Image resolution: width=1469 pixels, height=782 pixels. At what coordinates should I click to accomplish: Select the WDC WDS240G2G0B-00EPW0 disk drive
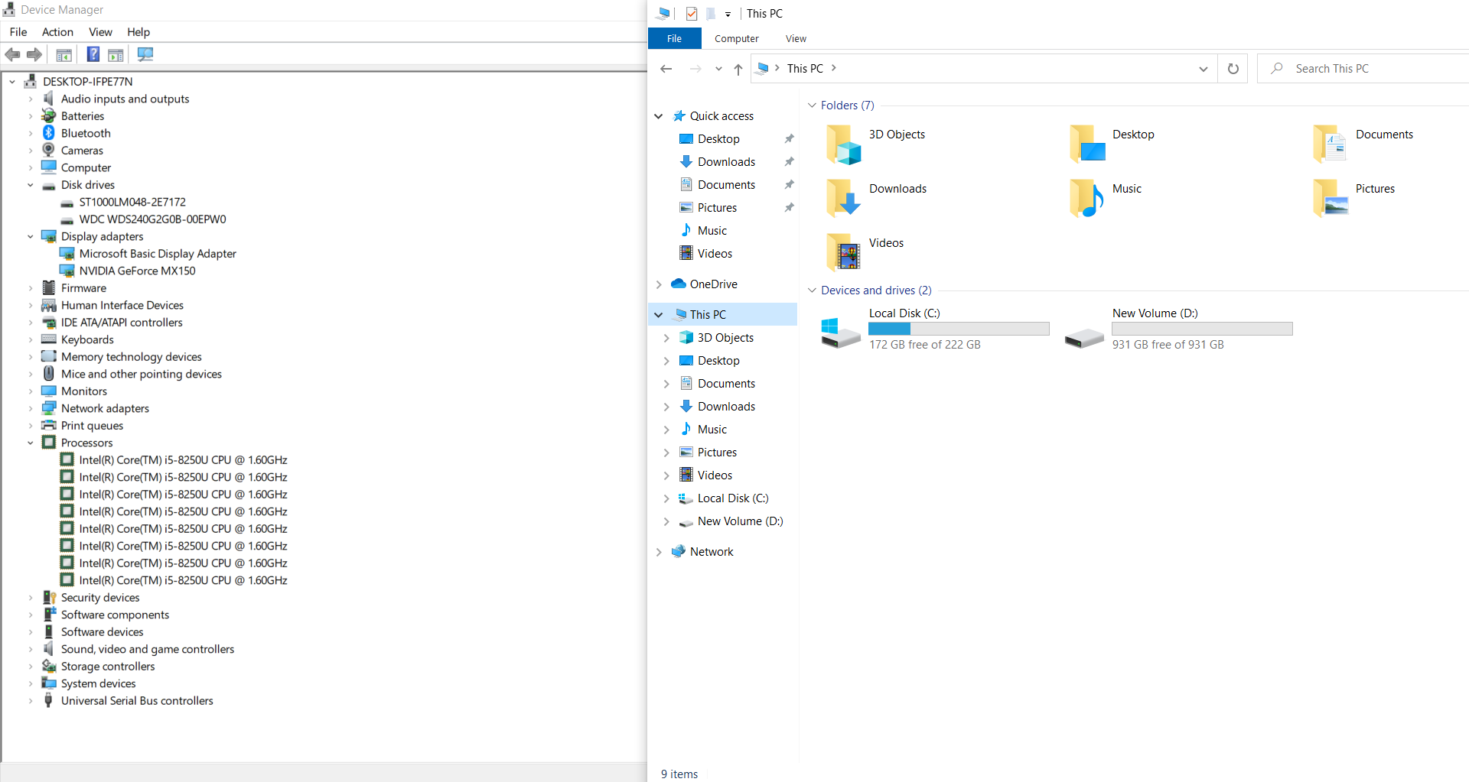point(152,219)
